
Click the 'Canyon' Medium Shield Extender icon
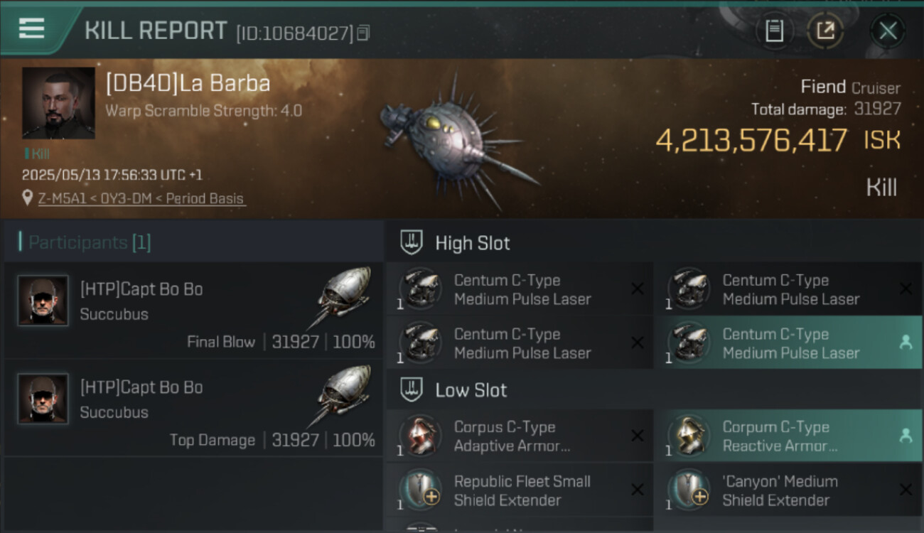689,490
